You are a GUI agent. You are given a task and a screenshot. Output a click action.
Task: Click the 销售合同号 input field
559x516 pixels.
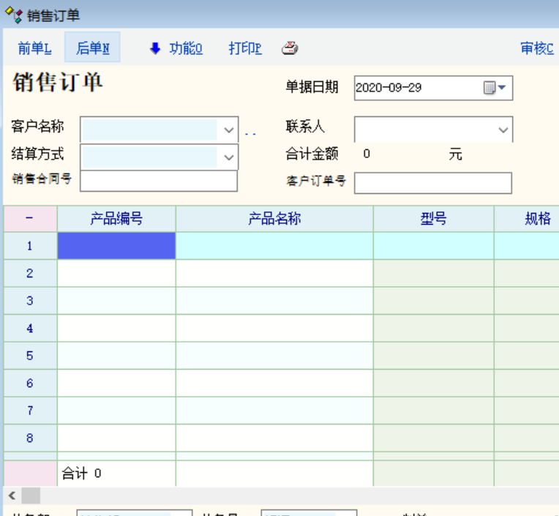coord(159,180)
